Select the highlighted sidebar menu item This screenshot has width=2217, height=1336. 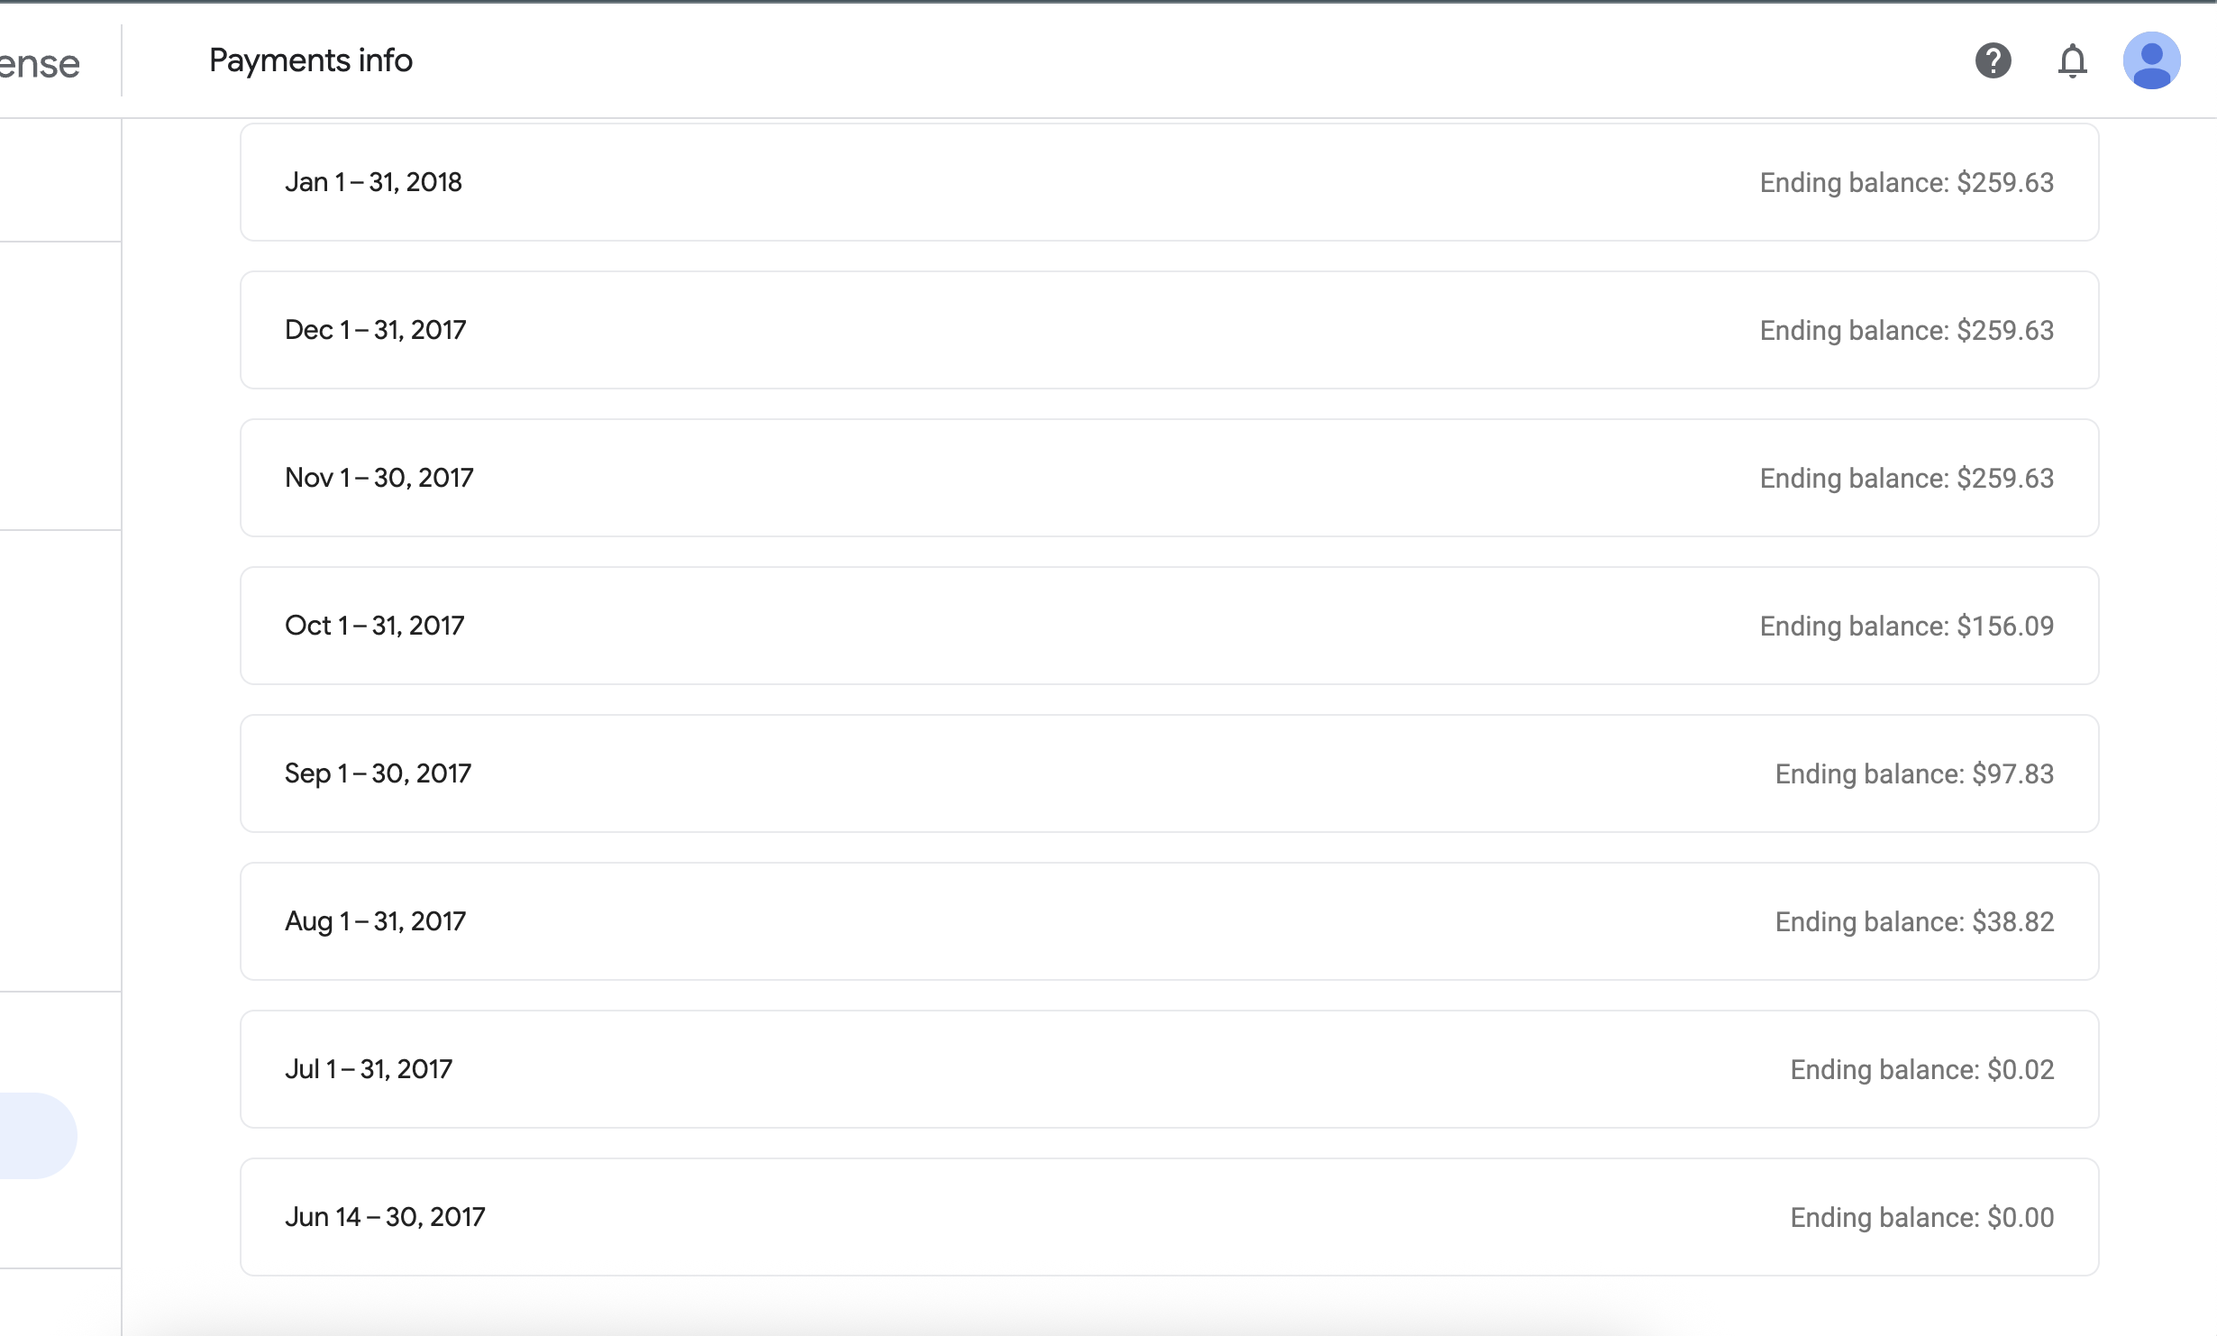[38, 1136]
